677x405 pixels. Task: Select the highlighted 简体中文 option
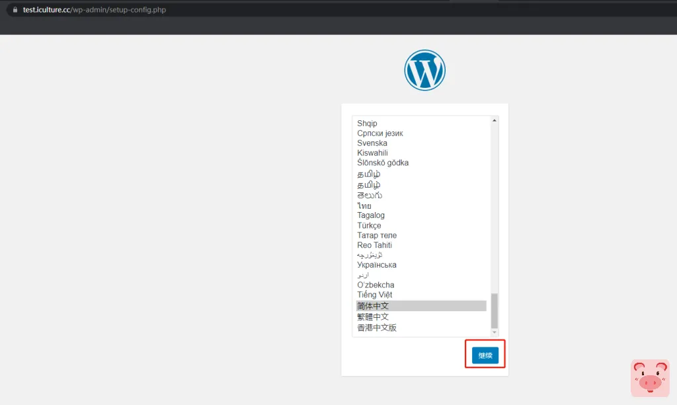421,306
